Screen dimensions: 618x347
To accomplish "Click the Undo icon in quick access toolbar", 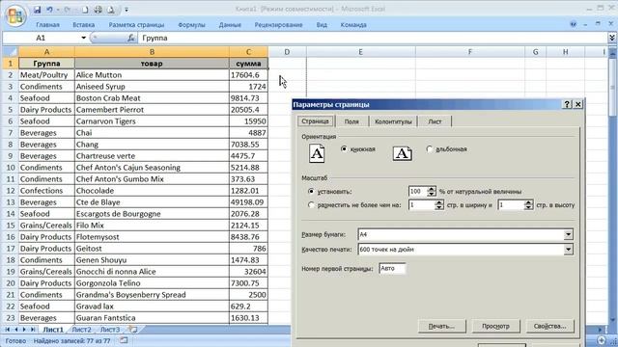I will coord(49,10).
